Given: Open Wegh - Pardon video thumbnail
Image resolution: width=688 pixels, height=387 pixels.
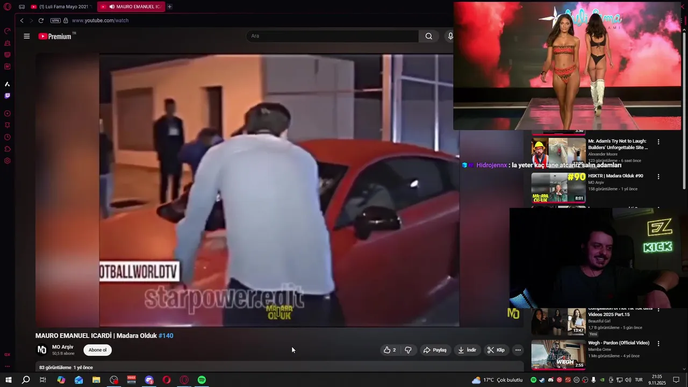Looking at the screenshot, I should pyautogui.click(x=558, y=354).
